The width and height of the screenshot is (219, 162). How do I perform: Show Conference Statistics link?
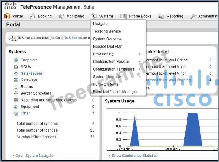tap(135, 156)
